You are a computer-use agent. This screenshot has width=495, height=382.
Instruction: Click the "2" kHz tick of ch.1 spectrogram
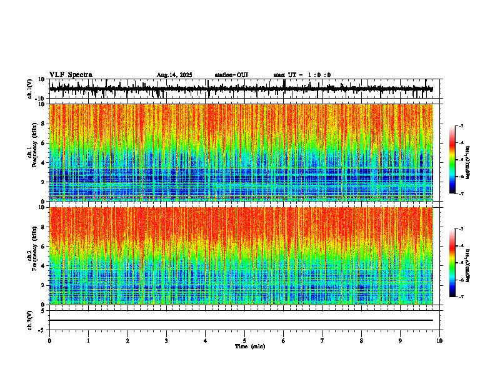tap(43, 182)
